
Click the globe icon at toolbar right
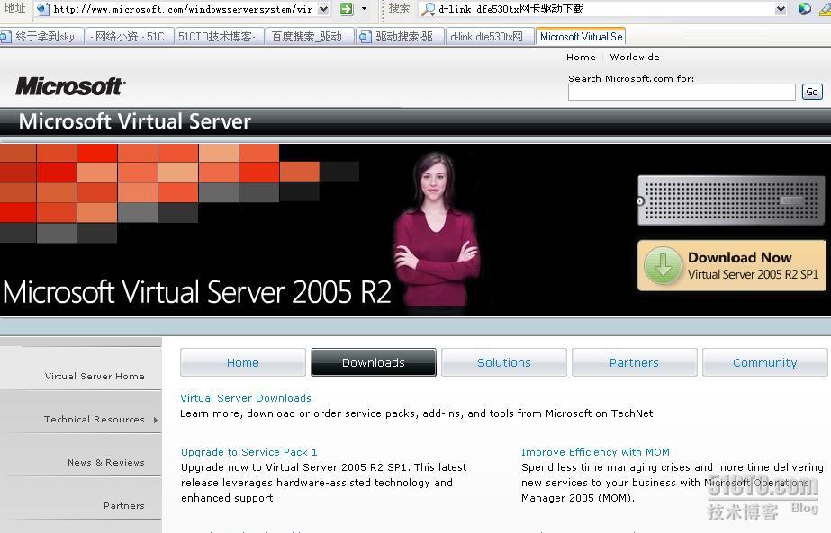(804, 8)
